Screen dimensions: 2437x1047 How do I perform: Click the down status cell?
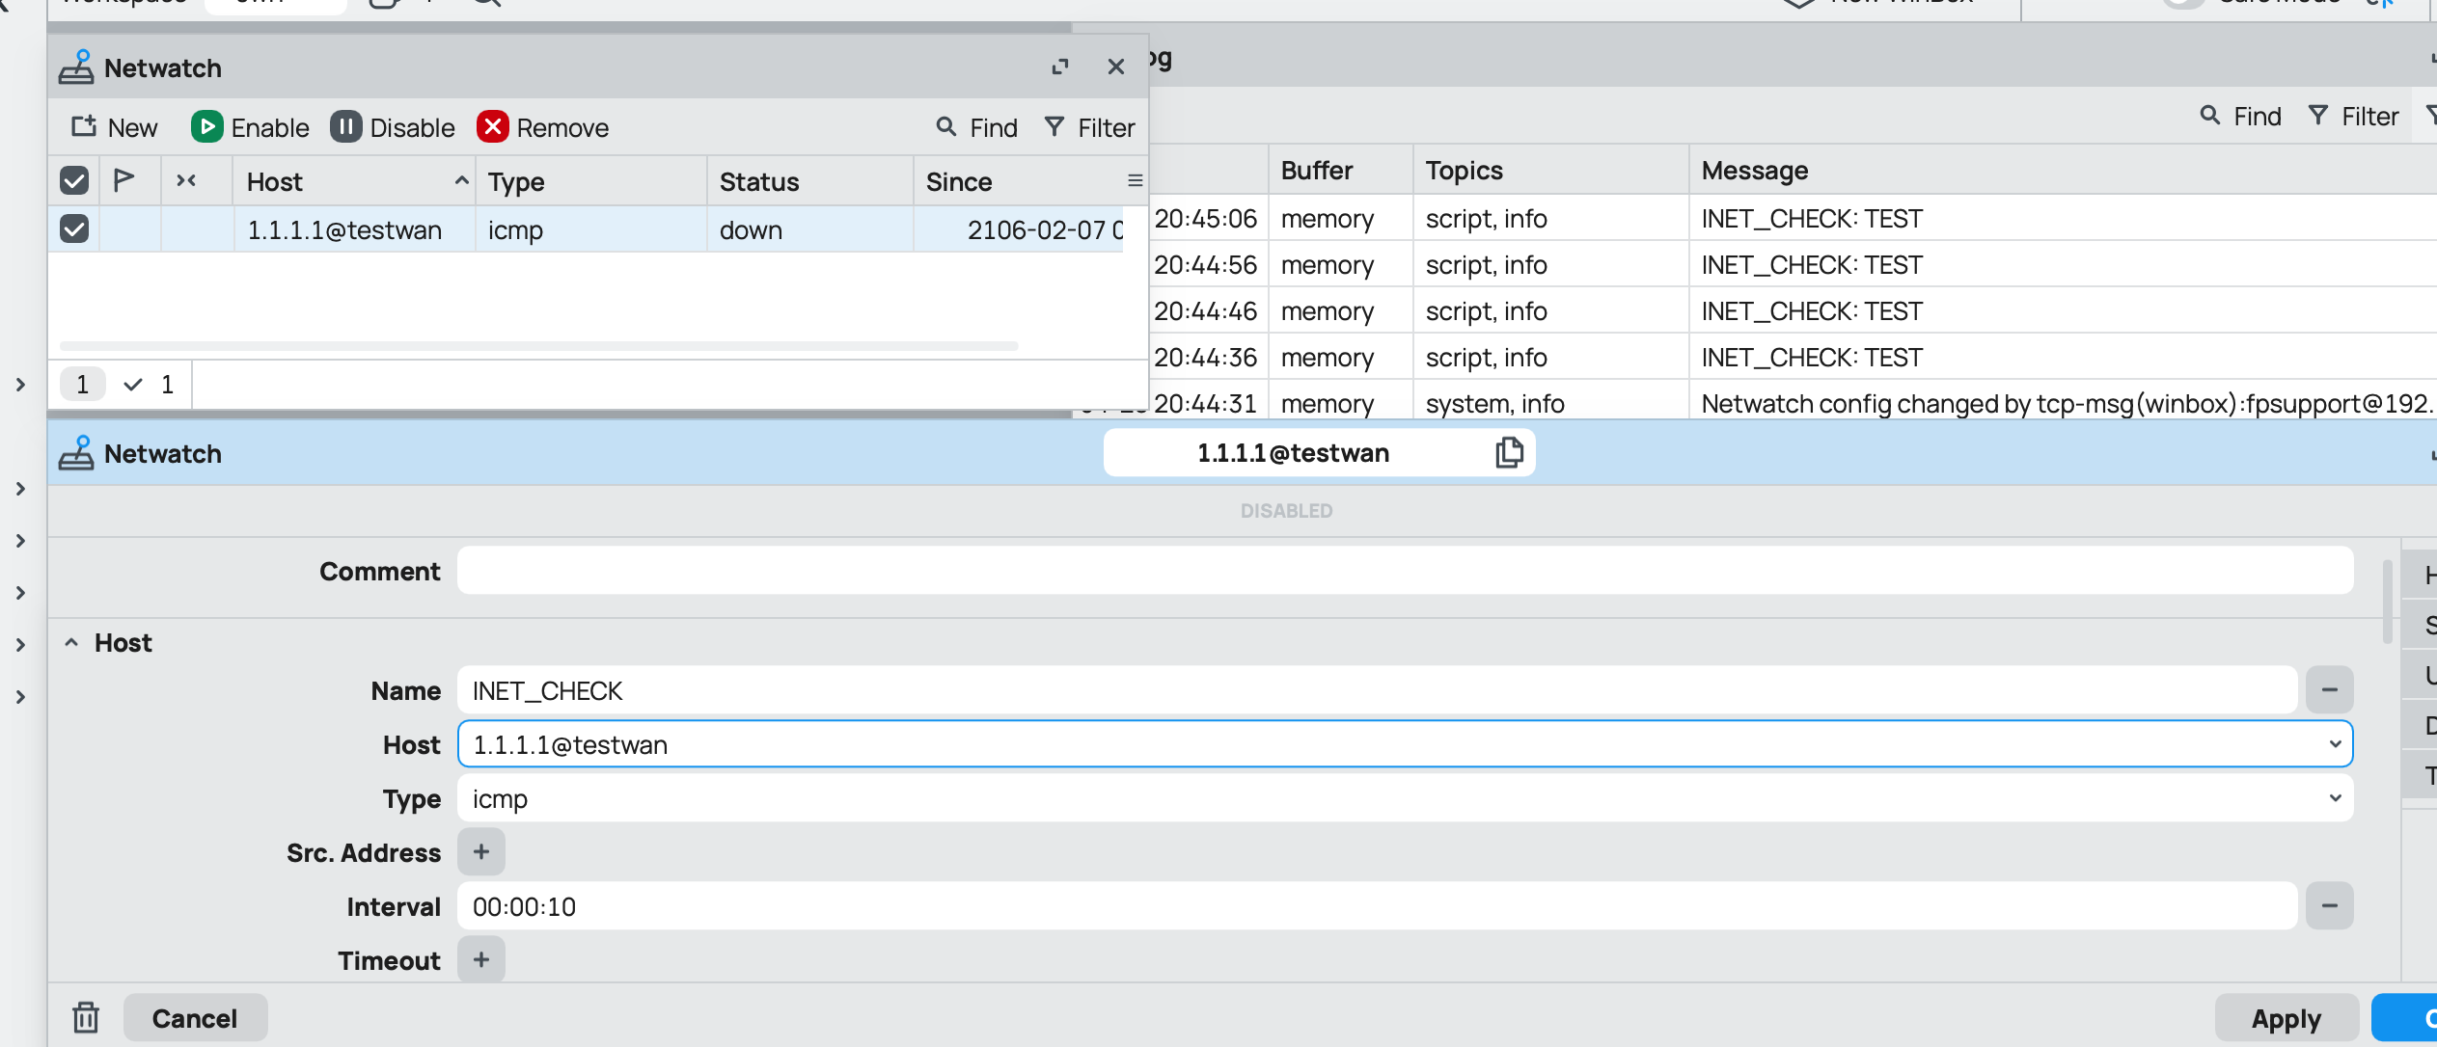coord(809,229)
